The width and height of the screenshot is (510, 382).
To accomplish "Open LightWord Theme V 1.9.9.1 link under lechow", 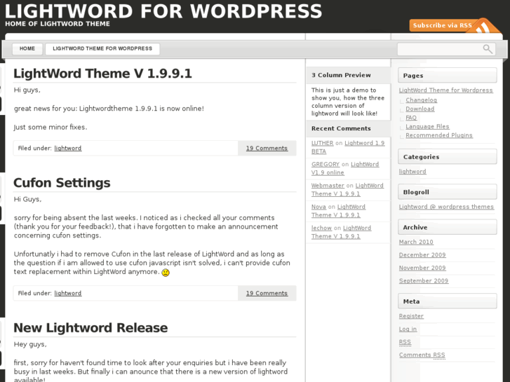I will [341, 232].
